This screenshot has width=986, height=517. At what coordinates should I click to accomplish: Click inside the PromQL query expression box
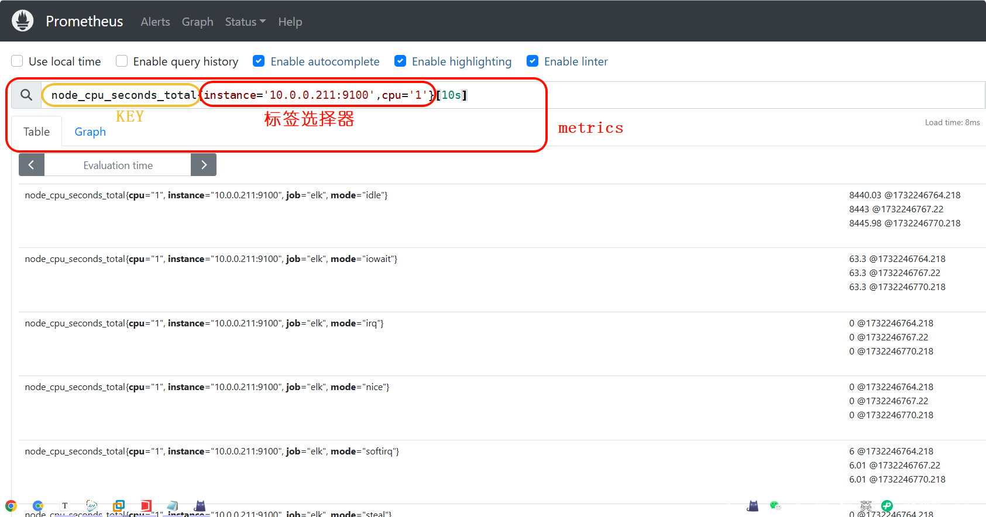tap(702, 95)
